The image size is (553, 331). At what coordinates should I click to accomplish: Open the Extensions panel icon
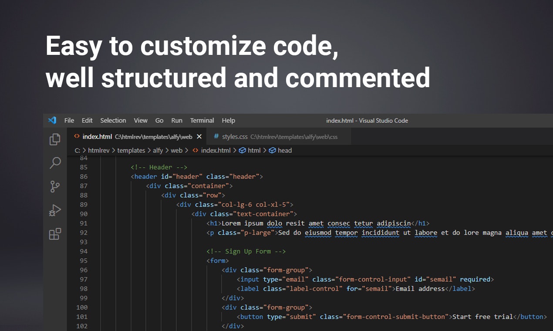(55, 234)
